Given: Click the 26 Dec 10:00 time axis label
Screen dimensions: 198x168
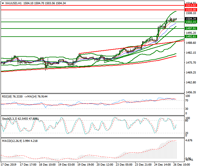Looking at the screenshot, I should coord(181,165).
